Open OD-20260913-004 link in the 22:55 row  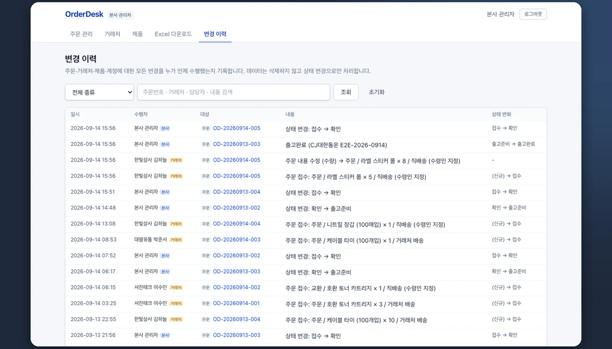click(x=237, y=319)
